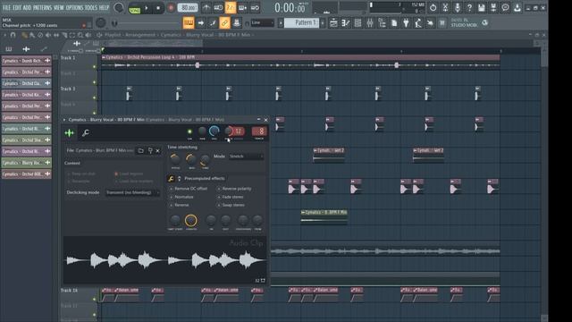Open the EDIT menu
The image size is (572, 322).
click(x=17, y=8)
